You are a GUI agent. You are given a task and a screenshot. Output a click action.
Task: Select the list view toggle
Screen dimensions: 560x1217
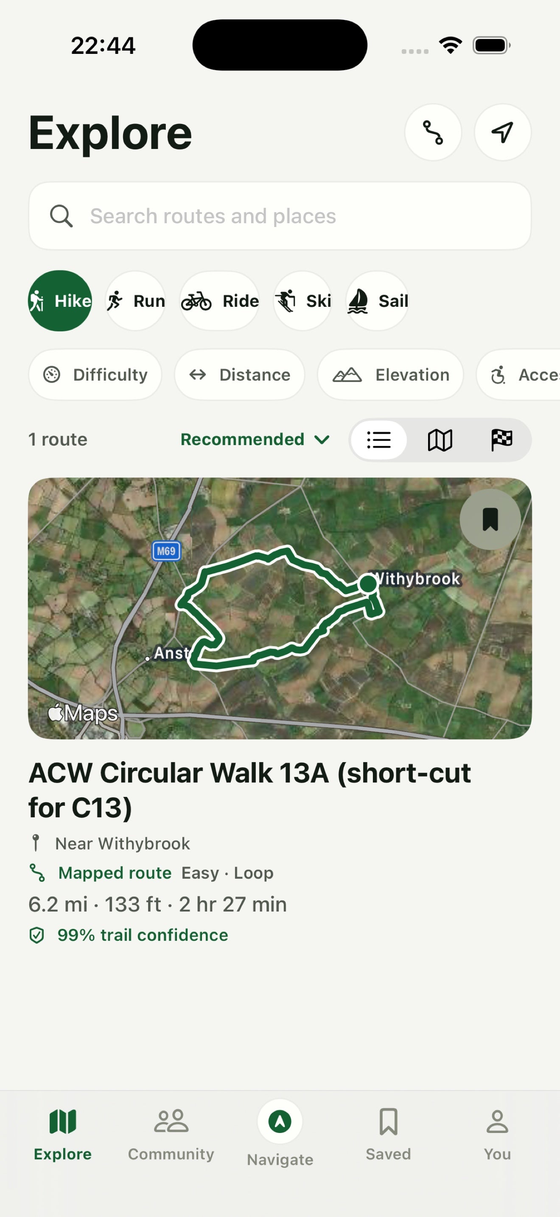[379, 440]
